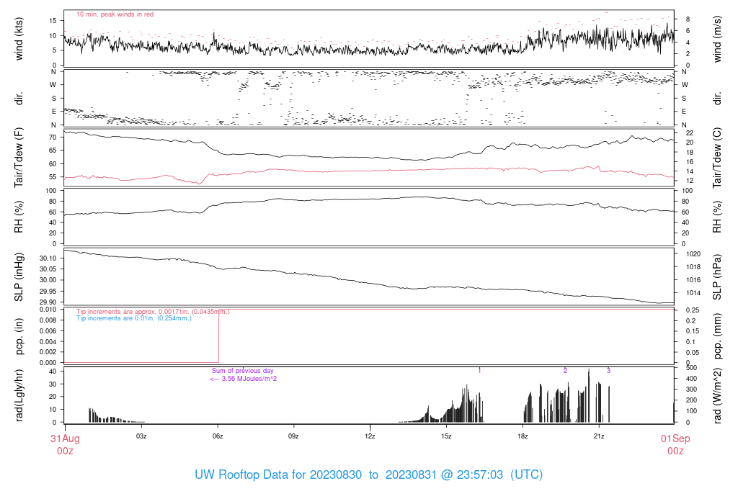738x504 pixels.
Task: Click purple marker 2 in radiation panel
Action: pyautogui.click(x=565, y=371)
